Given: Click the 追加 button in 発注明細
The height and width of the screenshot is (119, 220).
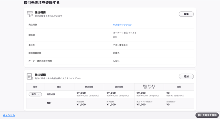Looking at the screenshot, I should [186, 76].
